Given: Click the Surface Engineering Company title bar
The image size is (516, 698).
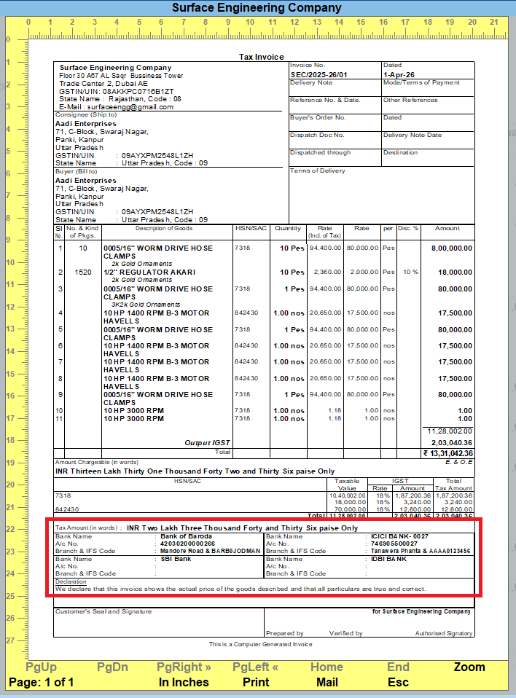Looking at the screenshot, I should (257, 7).
